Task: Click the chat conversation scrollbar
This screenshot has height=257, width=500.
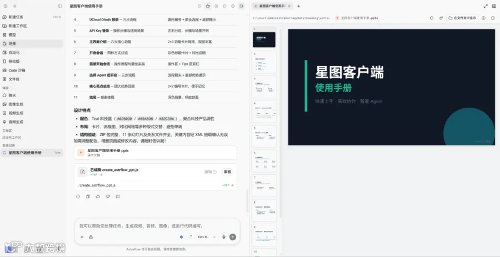Action: click(x=247, y=201)
